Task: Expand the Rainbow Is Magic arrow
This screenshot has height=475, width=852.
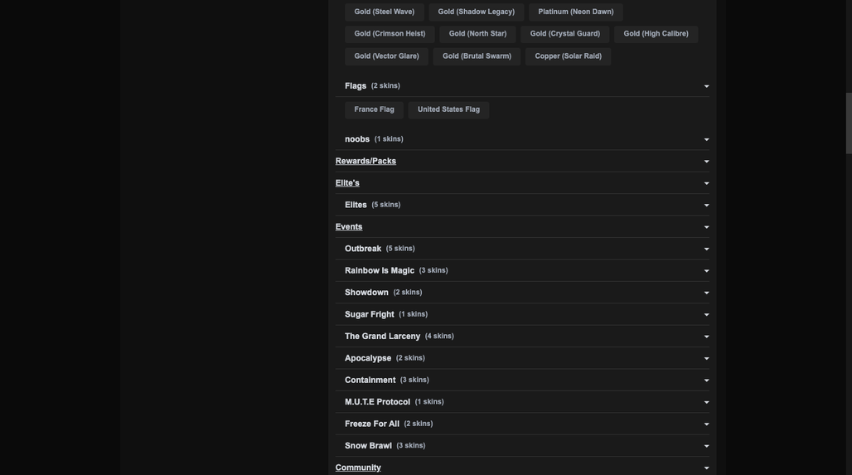Action: (706, 271)
